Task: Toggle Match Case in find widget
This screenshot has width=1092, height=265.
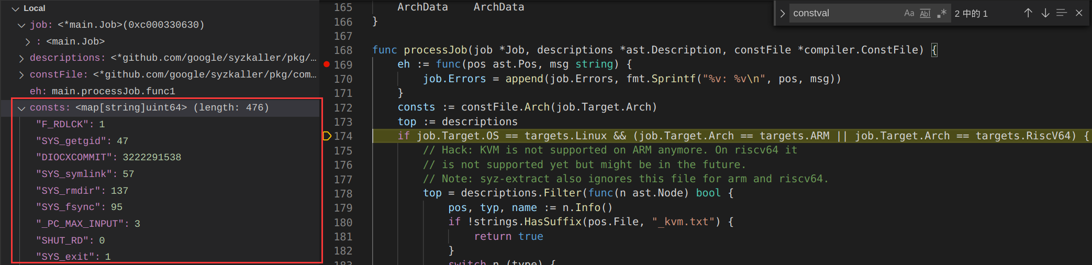Action: (x=909, y=14)
